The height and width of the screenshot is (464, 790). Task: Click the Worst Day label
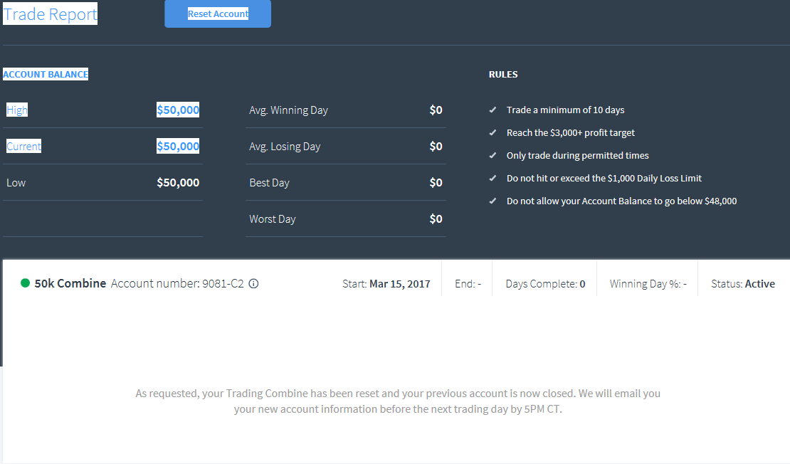pos(272,218)
